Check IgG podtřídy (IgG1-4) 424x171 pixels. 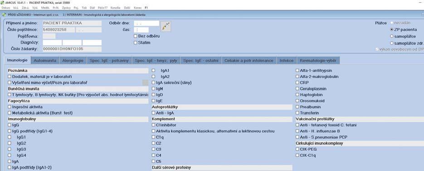pyautogui.click(x=10, y=131)
